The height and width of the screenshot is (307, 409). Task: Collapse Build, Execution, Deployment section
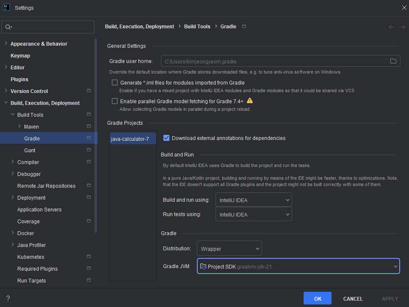pyautogui.click(x=6, y=103)
